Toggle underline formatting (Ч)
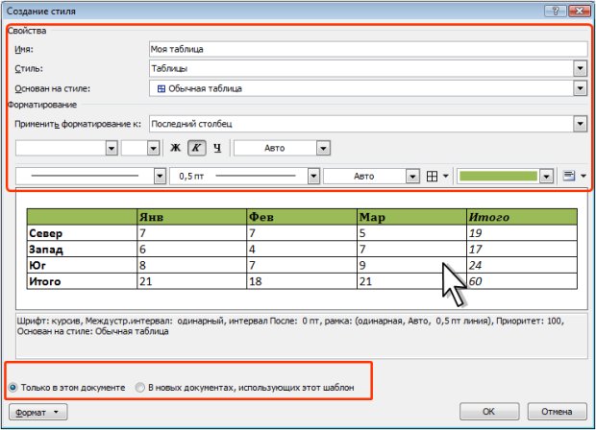 point(217,148)
